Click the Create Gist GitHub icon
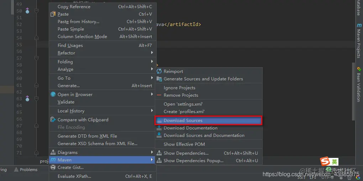The width and height of the screenshot is (363, 181). (x=53, y=167)
